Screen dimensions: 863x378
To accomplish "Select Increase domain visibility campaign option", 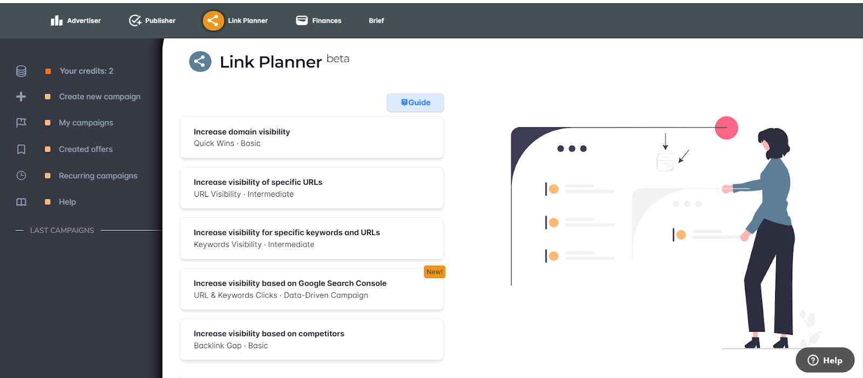I will click(x=311, y=138).
